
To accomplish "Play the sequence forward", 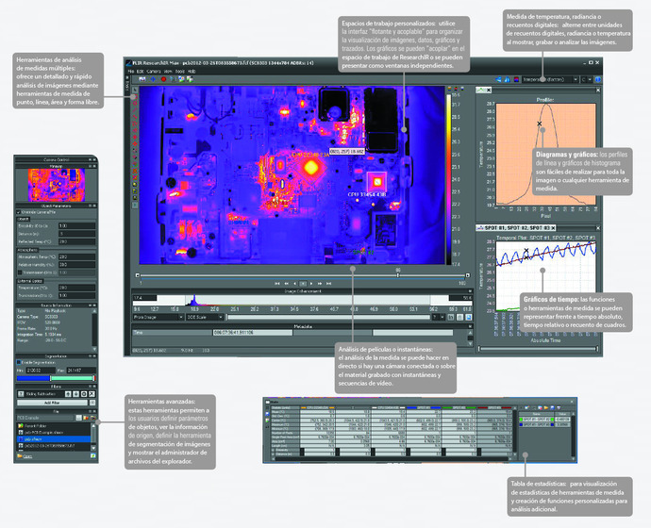I will click(x=311, y=283).
